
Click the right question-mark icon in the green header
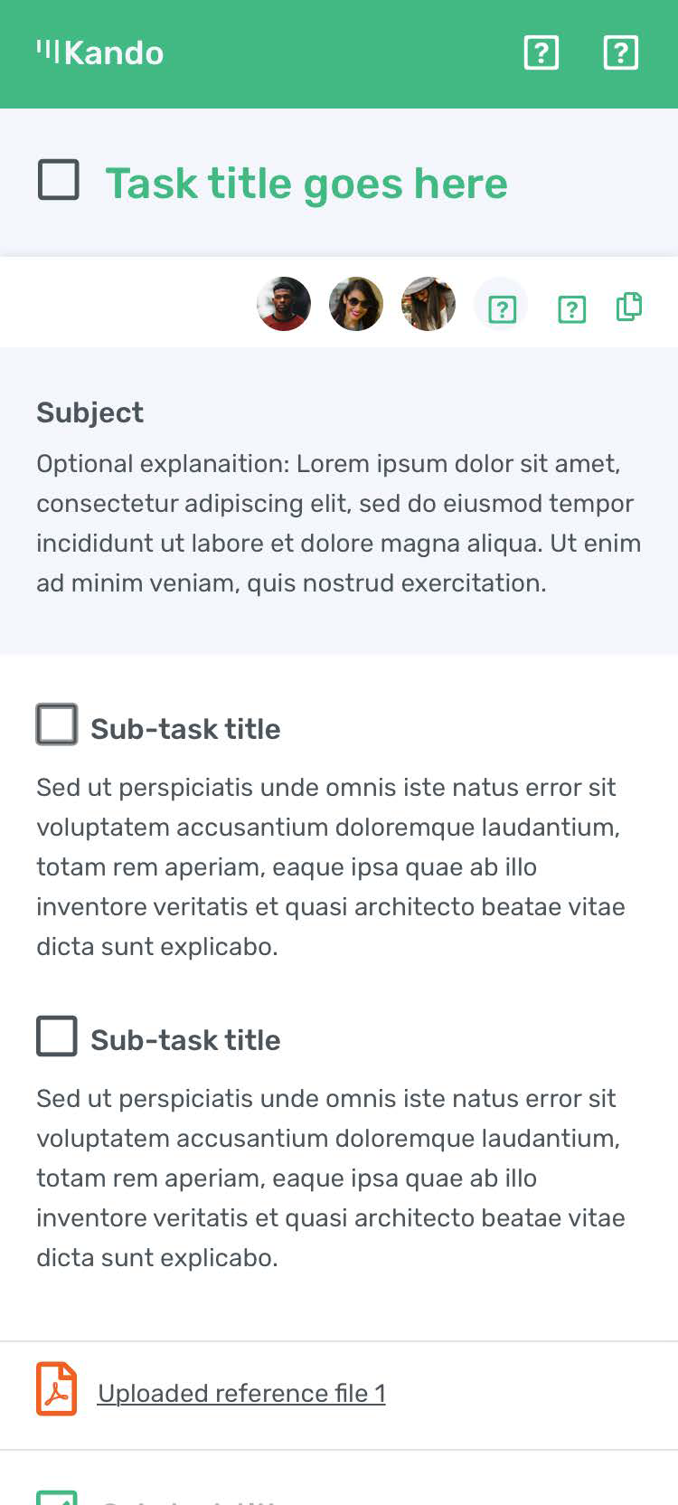click(620, 53)
